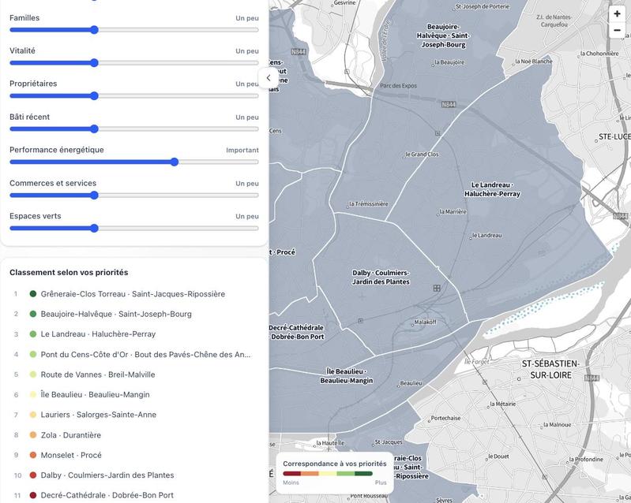Click the orange dot beside Zola · Durantière
Viewport: 631px width, 503px height.
click(33, 434)
